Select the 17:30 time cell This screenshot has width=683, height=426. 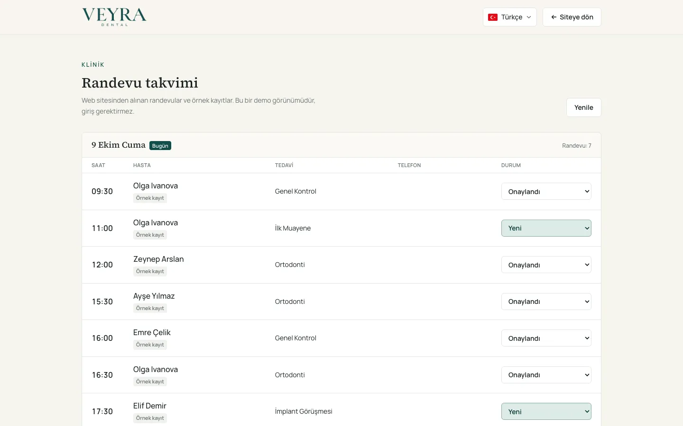pos(102,411)
